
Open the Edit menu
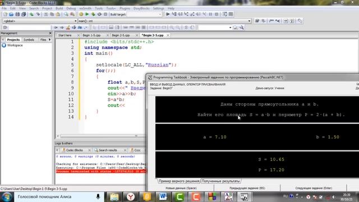13,8
